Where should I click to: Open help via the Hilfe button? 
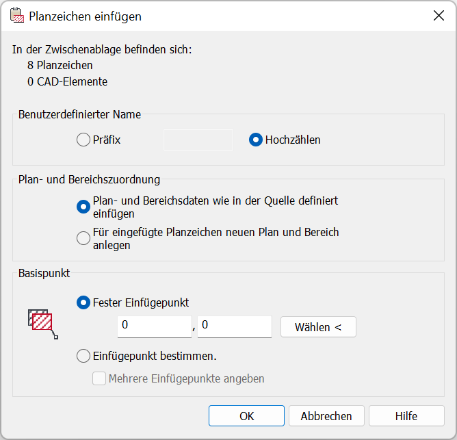(406, 415)
